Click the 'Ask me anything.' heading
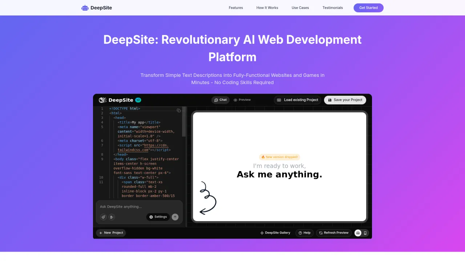465x261 pixels. coord(279,174)
